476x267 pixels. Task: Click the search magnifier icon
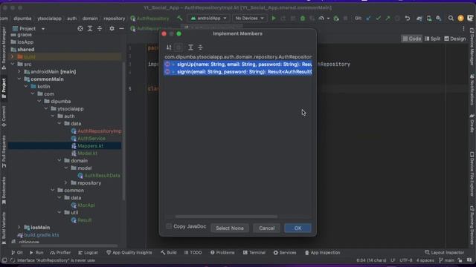coord(451,18)
